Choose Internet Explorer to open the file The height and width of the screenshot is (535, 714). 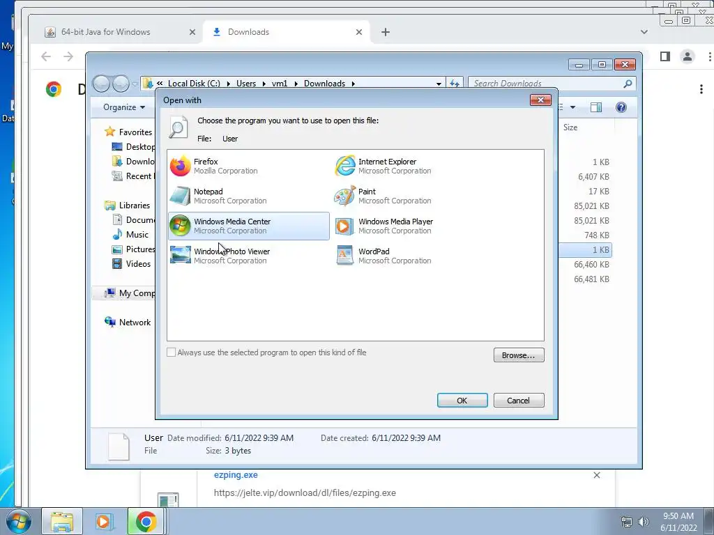[x=413, y=166]
